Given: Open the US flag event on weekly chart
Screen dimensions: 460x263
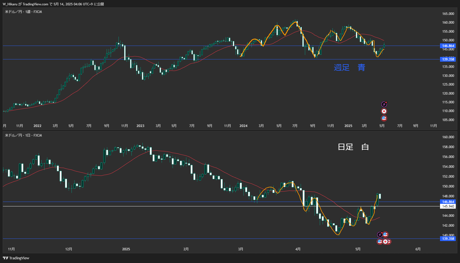Looking at the screenshot, I should click(384, 118).
